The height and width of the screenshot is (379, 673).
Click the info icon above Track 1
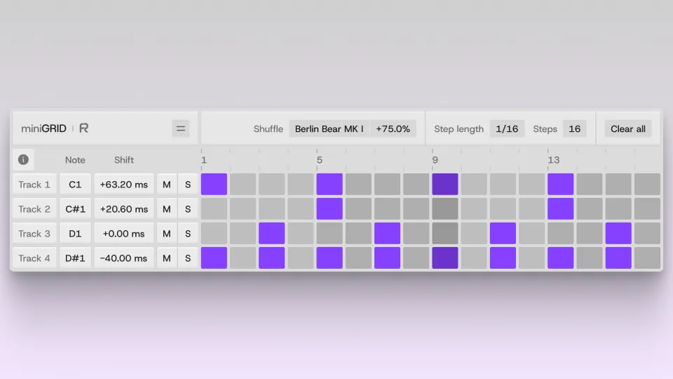tap(23, 160)
